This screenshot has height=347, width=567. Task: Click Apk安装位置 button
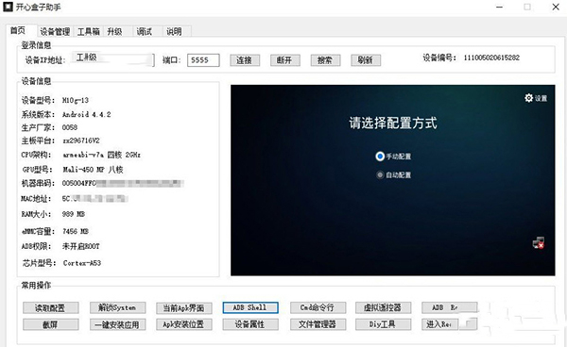(x=183, y=324)
